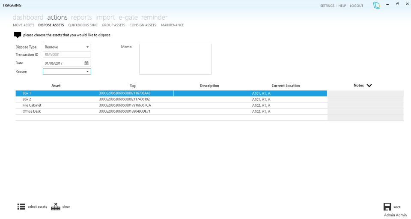Click File Cabinet location A102, A1, A
Viewport: 411px width, 219px height.
[x=261, y=105]
